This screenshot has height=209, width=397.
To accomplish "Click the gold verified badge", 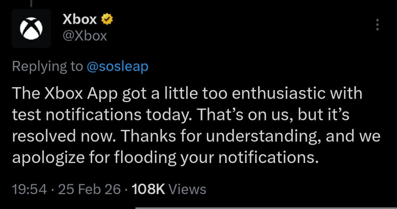I will [107, 19].
